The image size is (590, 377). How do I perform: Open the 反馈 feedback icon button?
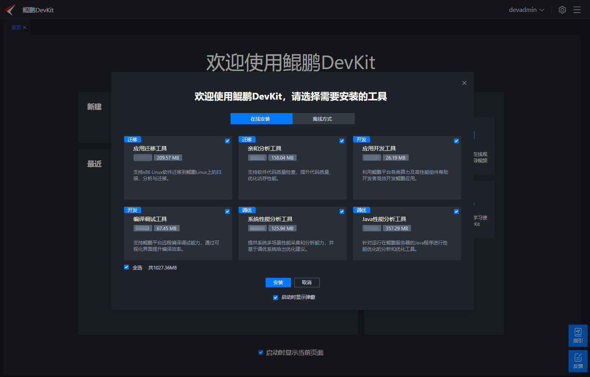point(578,361)
